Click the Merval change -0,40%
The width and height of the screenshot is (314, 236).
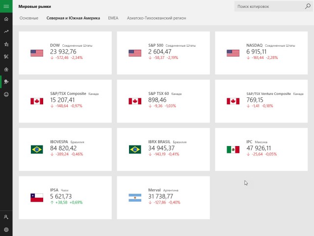(174, 203)
